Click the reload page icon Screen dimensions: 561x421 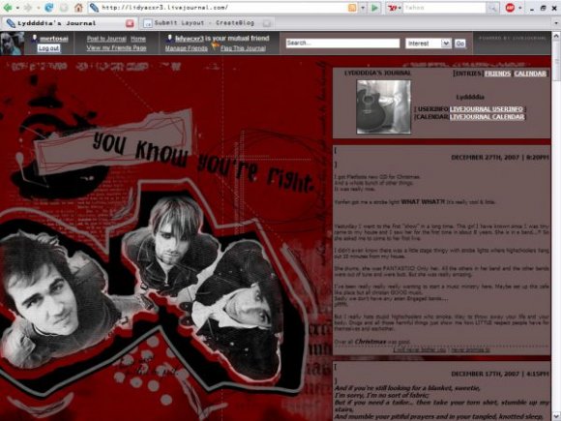(x=49, y=7)
